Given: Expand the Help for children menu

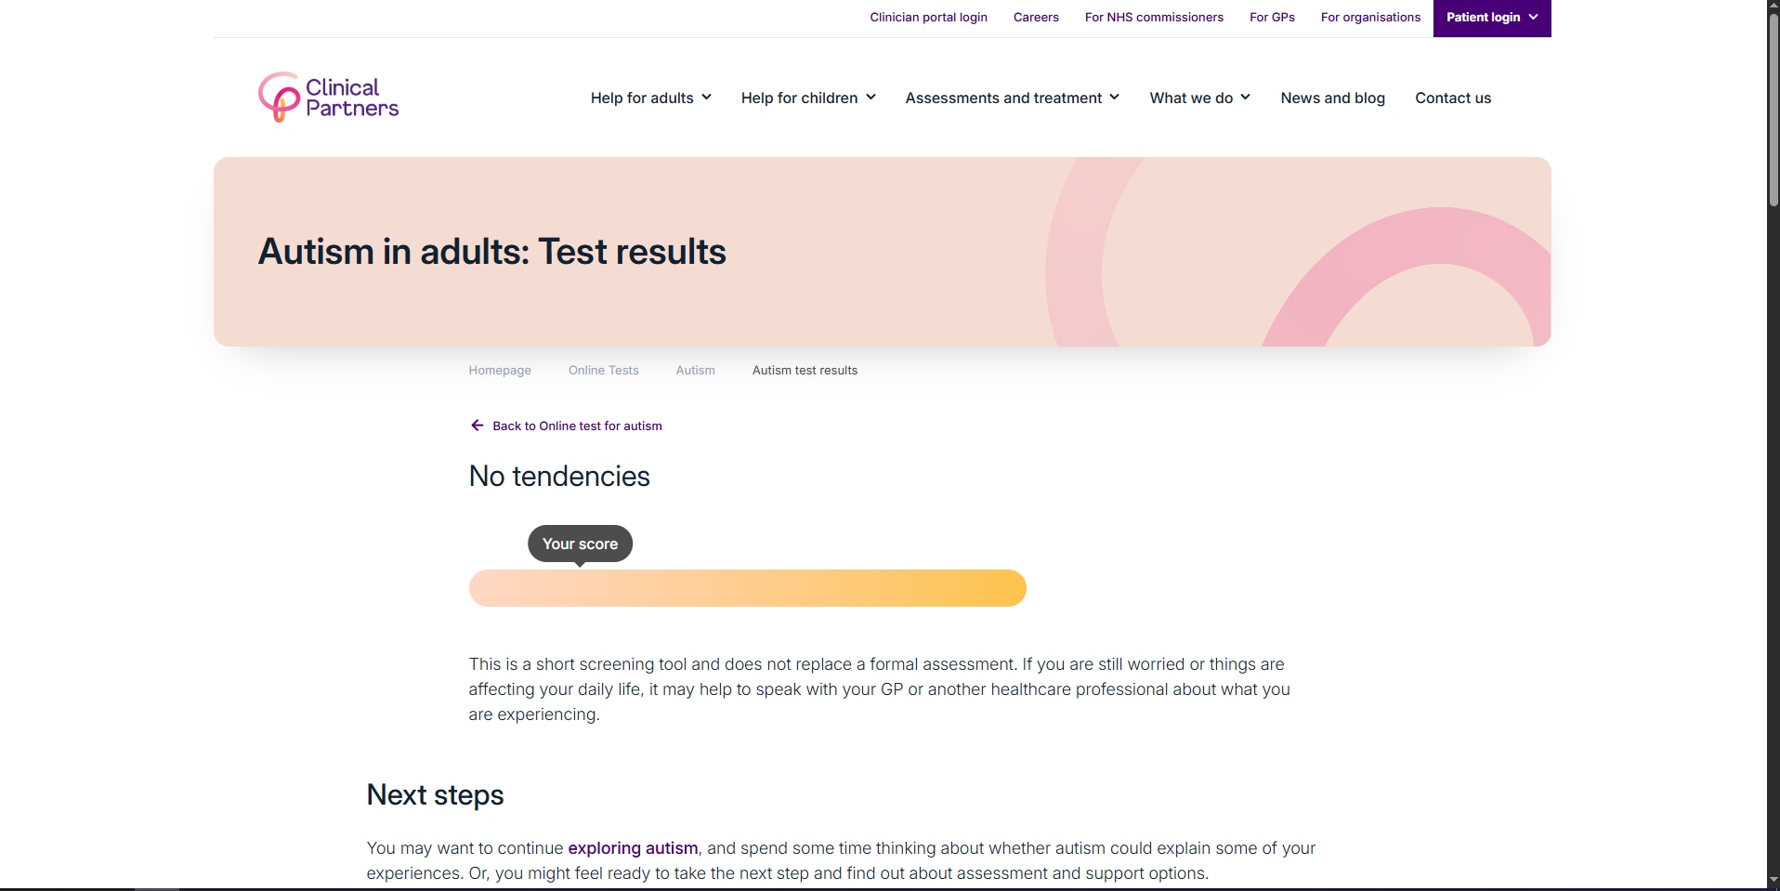Looking at the screenshot, I should (x=808, y=98).
